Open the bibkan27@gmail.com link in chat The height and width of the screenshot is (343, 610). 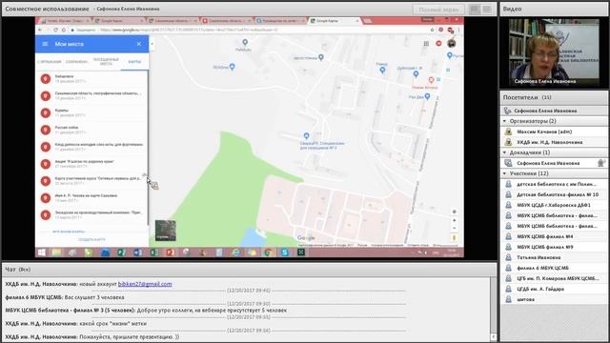(145, 284)
